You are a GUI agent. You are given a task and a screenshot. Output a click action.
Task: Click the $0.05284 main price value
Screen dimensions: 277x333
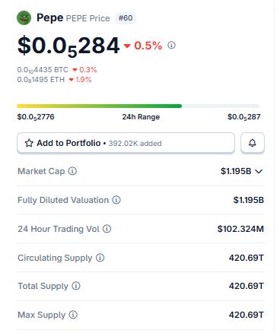pyautogui.click(x=68, y=46)
